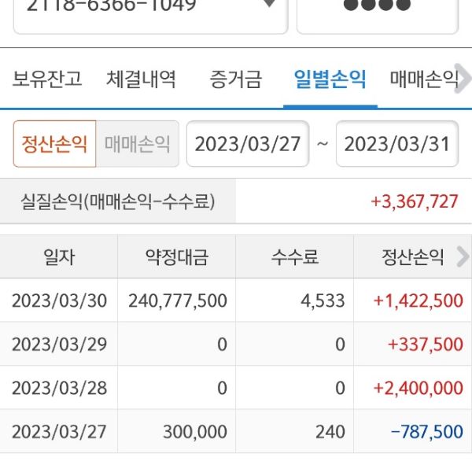
Task: Tap the 수수료 column header
Action: click(x=295, y=257)
